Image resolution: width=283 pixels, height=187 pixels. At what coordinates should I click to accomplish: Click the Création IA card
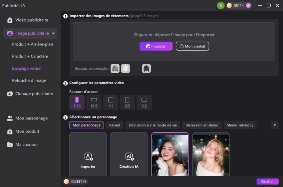[x=129, y=154]
